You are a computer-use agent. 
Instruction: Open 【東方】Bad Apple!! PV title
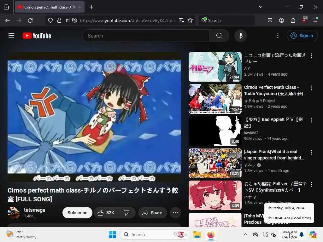(273, 123)
